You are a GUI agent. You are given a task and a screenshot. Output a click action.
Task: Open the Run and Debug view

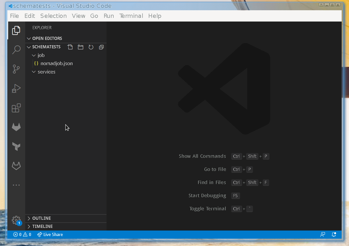tap(16, 88)
